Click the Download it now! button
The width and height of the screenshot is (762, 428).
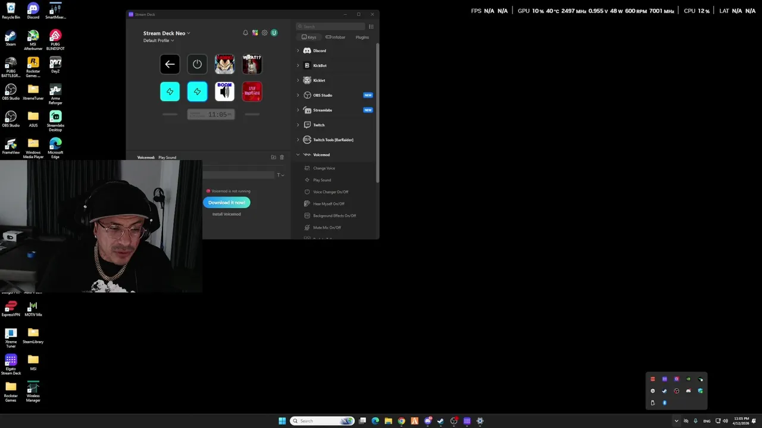(x=226, y=203)
